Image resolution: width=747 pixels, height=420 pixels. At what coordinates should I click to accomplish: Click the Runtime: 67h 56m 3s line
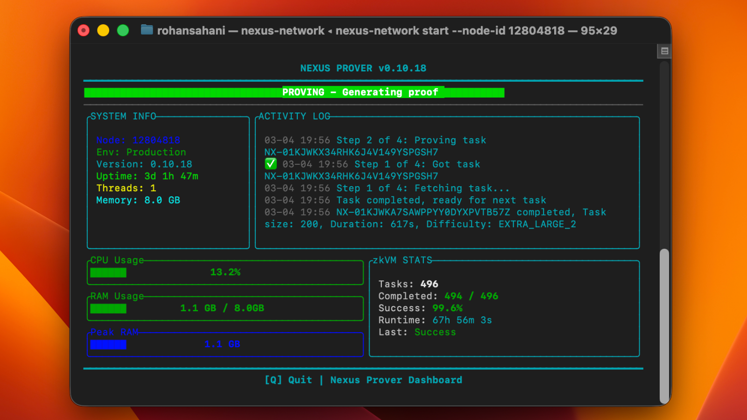435,320
